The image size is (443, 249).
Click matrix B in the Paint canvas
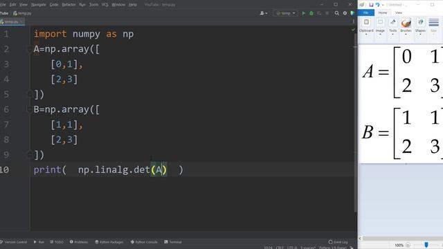[x=403, y=133]
